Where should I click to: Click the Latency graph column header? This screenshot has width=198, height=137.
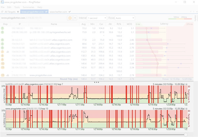(x=164, y=24)
